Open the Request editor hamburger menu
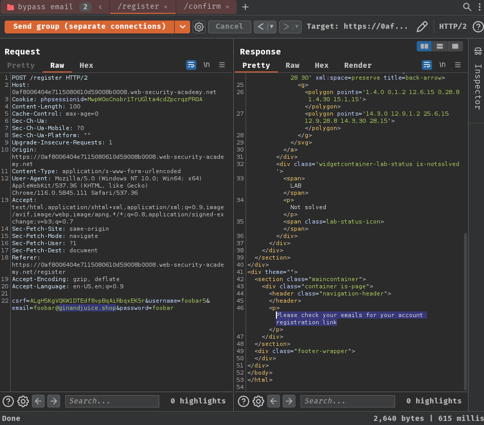484x425 pixels. 222,65
